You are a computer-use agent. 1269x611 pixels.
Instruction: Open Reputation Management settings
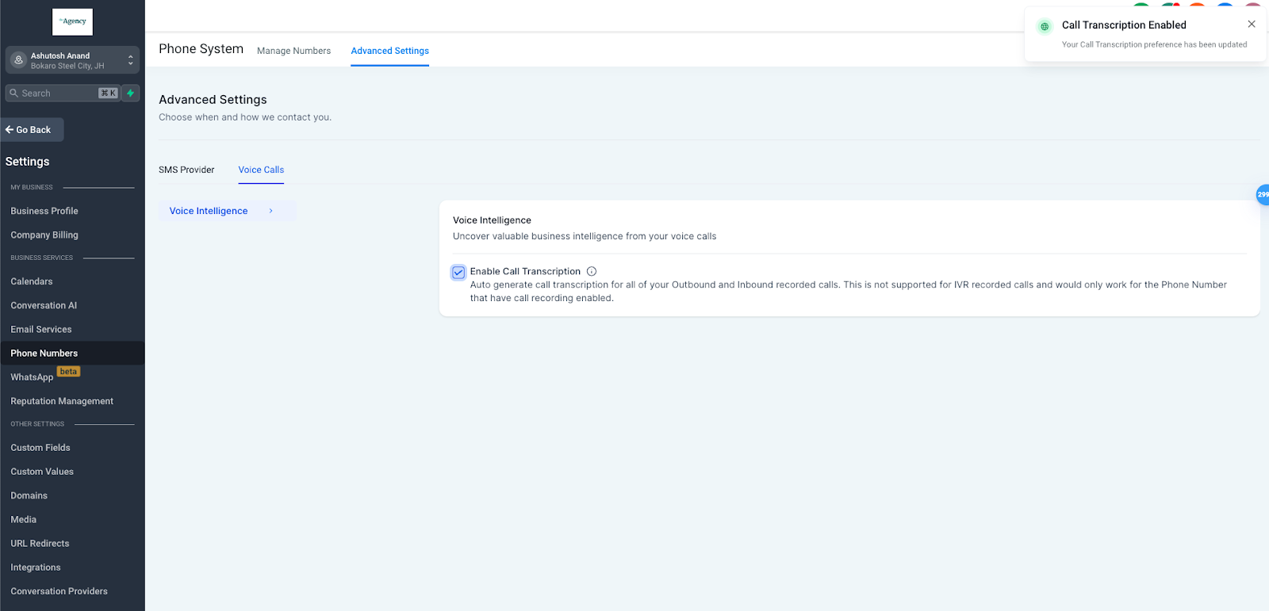(x=62, y=401)
